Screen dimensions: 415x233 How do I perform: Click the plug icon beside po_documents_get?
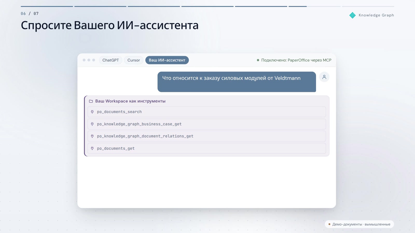coord(92,148)
